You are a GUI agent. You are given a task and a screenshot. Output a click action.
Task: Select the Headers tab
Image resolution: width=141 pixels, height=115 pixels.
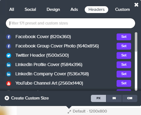96,10
